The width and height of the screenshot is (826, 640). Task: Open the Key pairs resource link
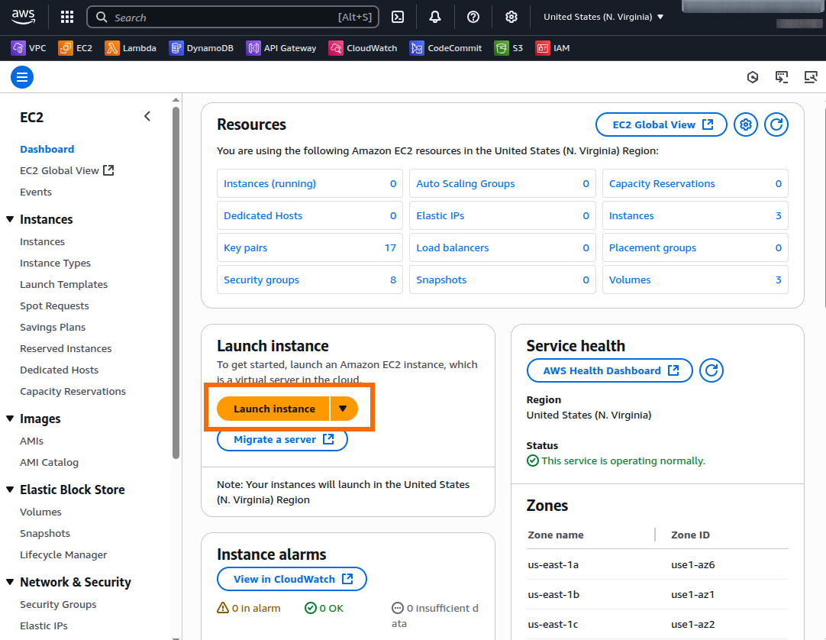pos(245,247)
